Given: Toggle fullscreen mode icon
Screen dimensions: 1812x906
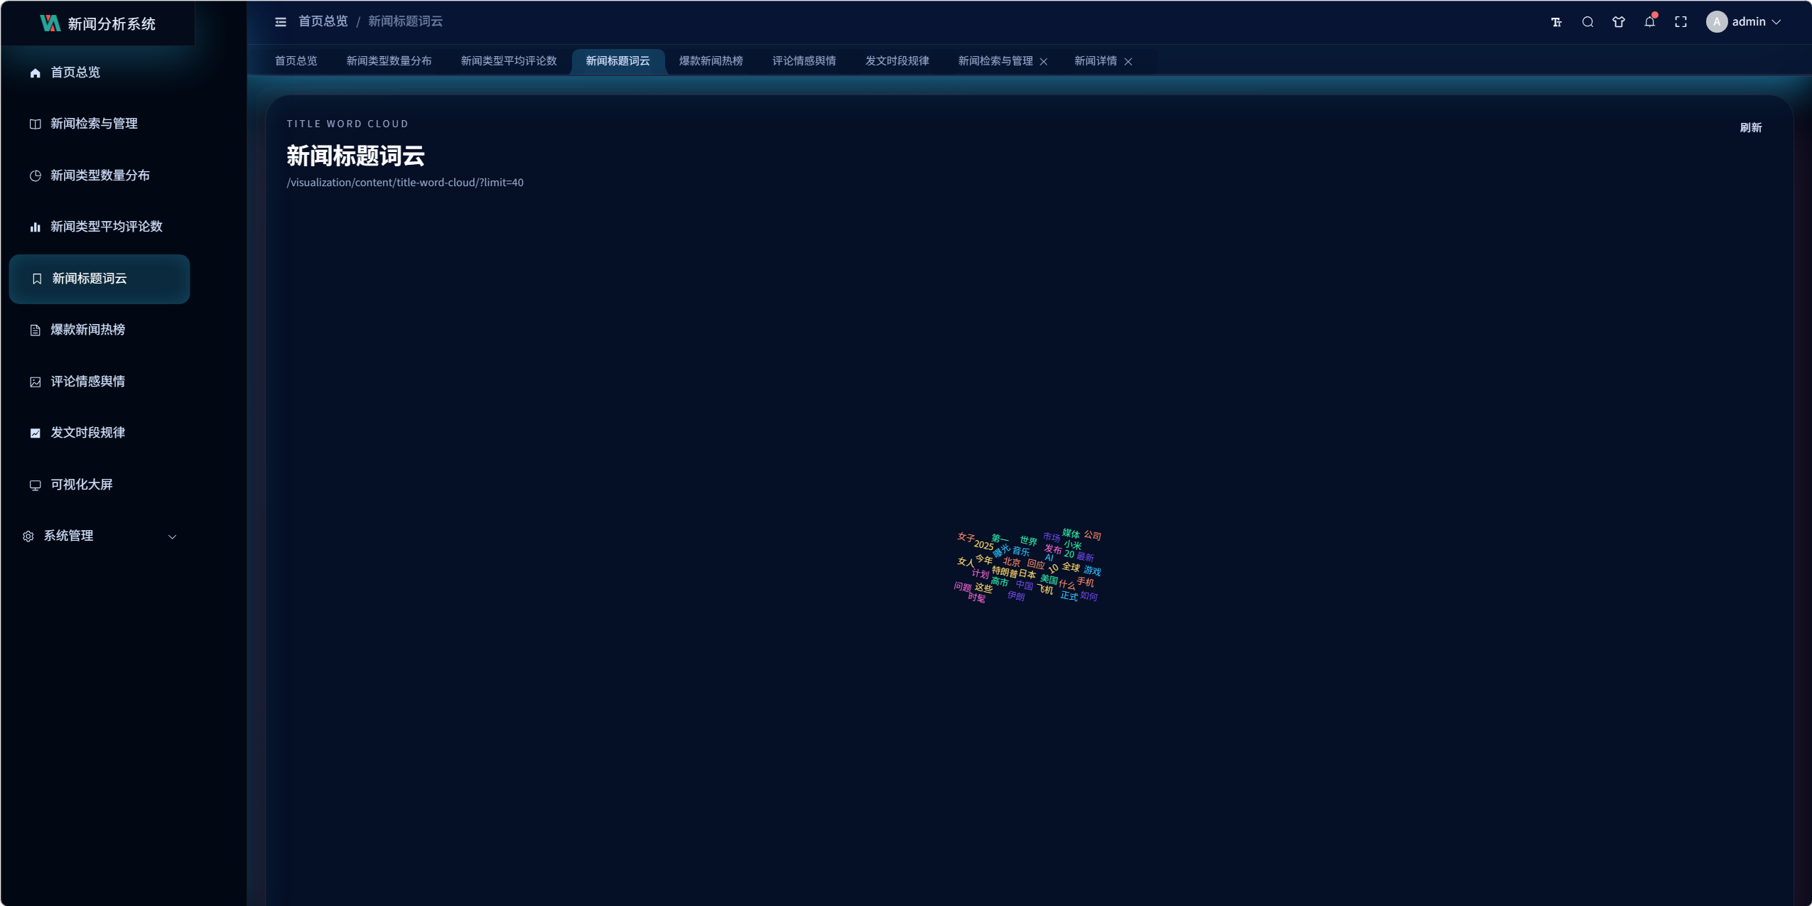Looking at the screenshot, I should (1681, 22).
